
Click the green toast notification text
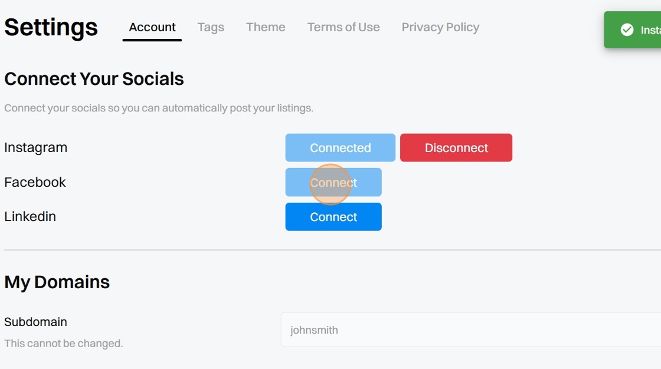[x=650, y=30]
